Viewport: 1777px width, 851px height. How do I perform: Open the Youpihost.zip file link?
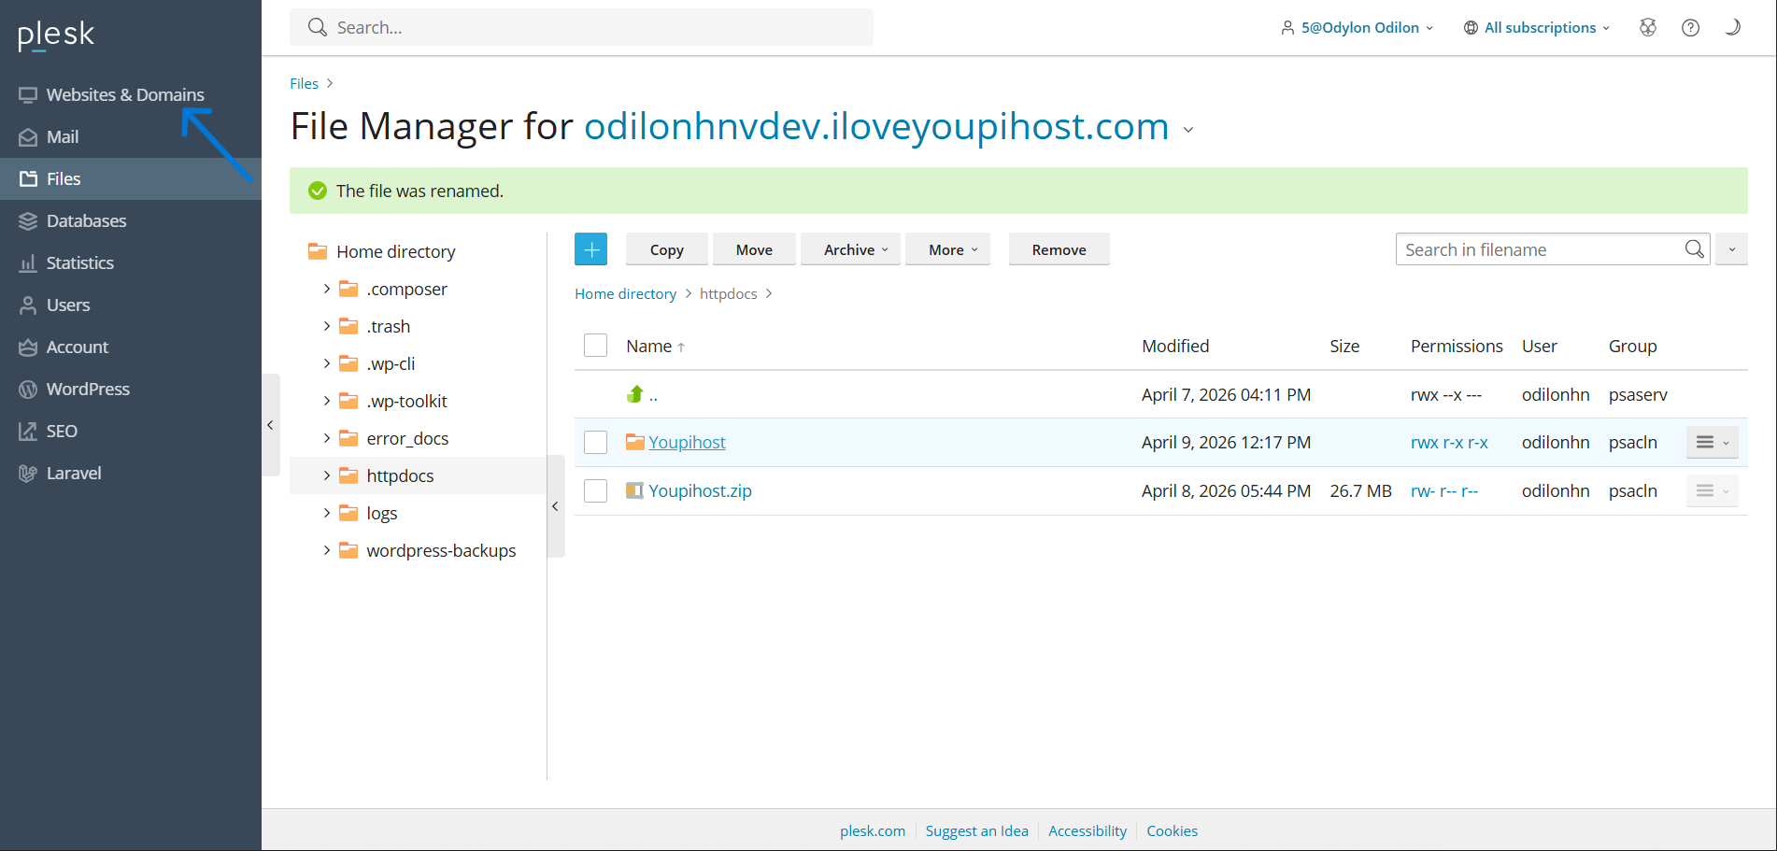coord(700,490)
